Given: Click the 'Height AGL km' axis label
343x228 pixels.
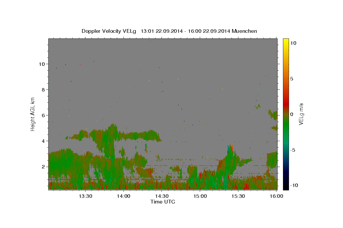Looking at the screenshot, I should pyautogui.click(x=33, y=114).
